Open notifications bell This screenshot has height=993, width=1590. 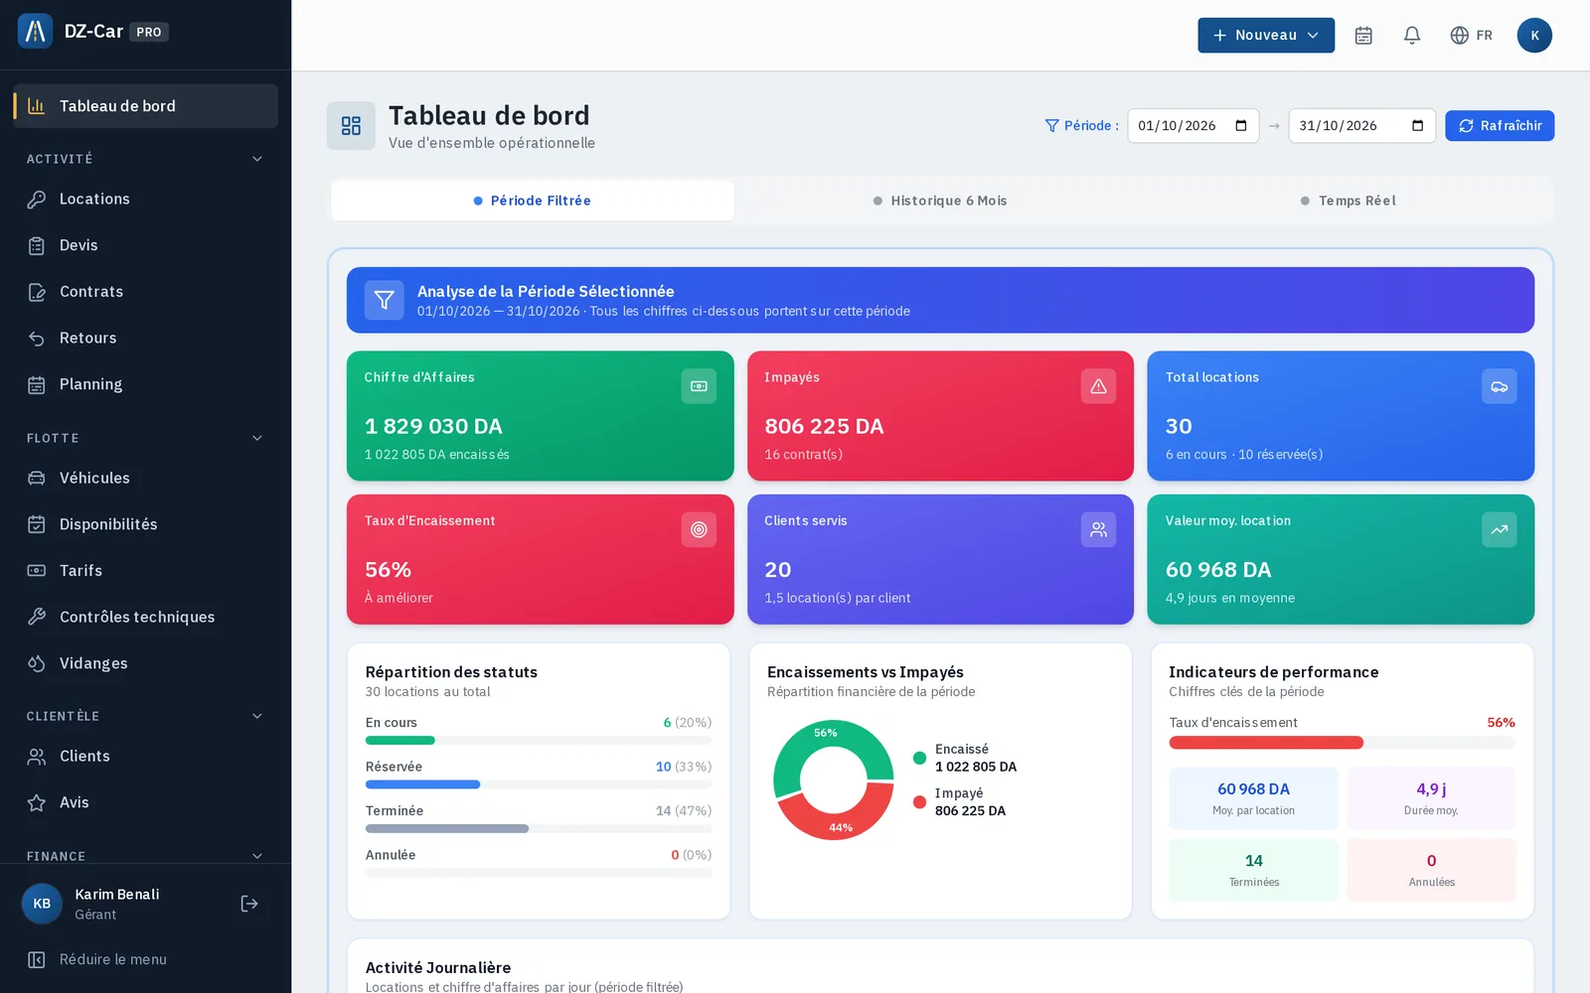(x=1412, y=36)
